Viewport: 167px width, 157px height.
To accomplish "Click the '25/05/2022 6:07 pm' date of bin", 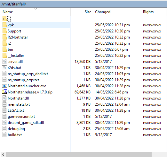I will click(x=111, y=49).
